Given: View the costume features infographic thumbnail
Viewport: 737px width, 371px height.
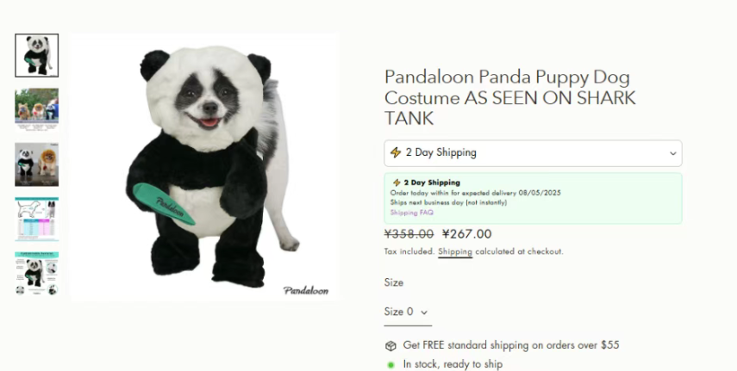Looking at the screenshot, I should [37, 274].
